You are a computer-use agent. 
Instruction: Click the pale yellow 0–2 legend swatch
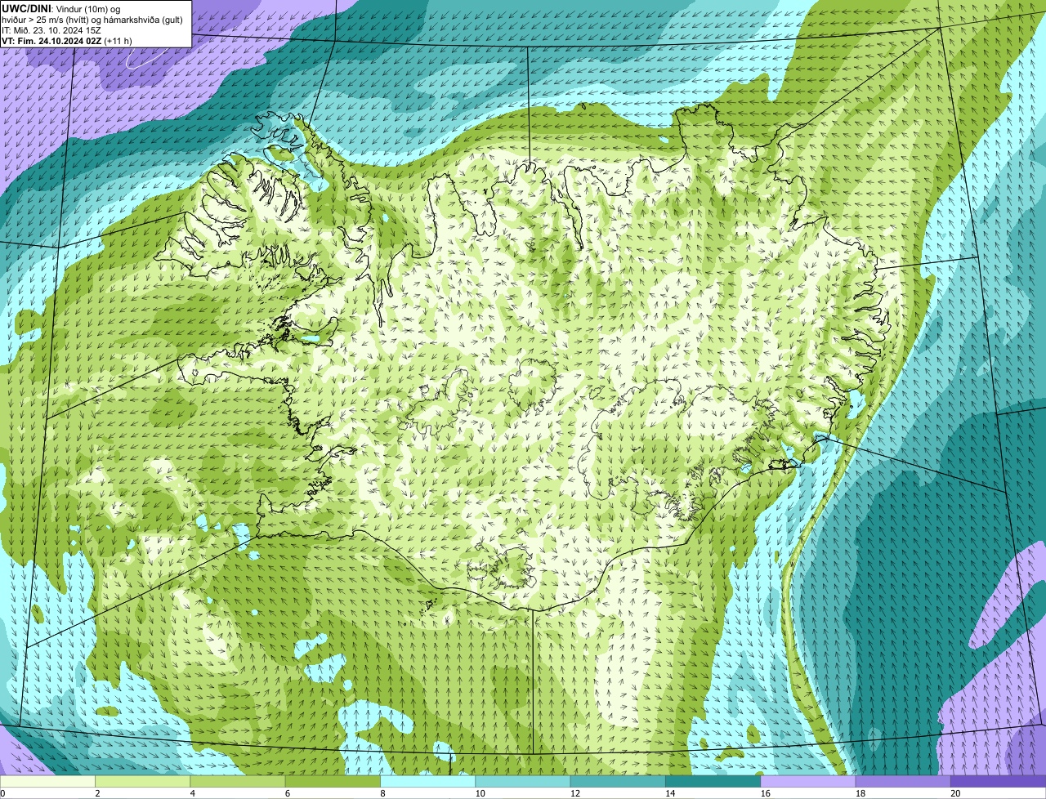(47, 782)
